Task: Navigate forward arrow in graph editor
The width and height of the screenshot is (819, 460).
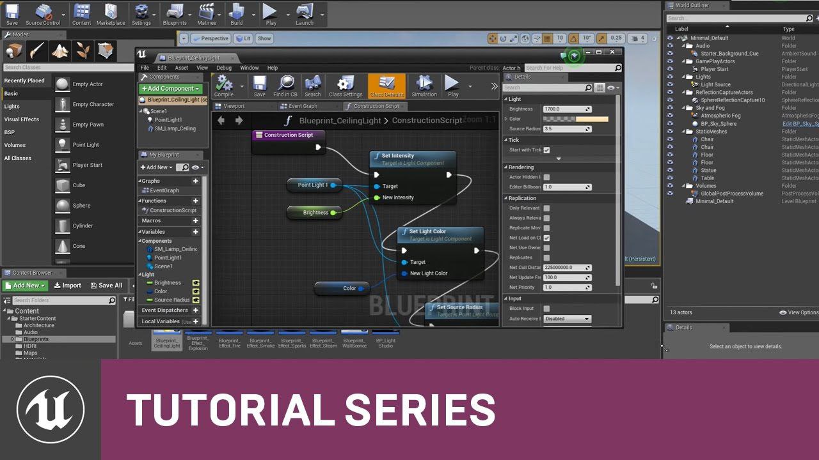Action: point(239,120)
